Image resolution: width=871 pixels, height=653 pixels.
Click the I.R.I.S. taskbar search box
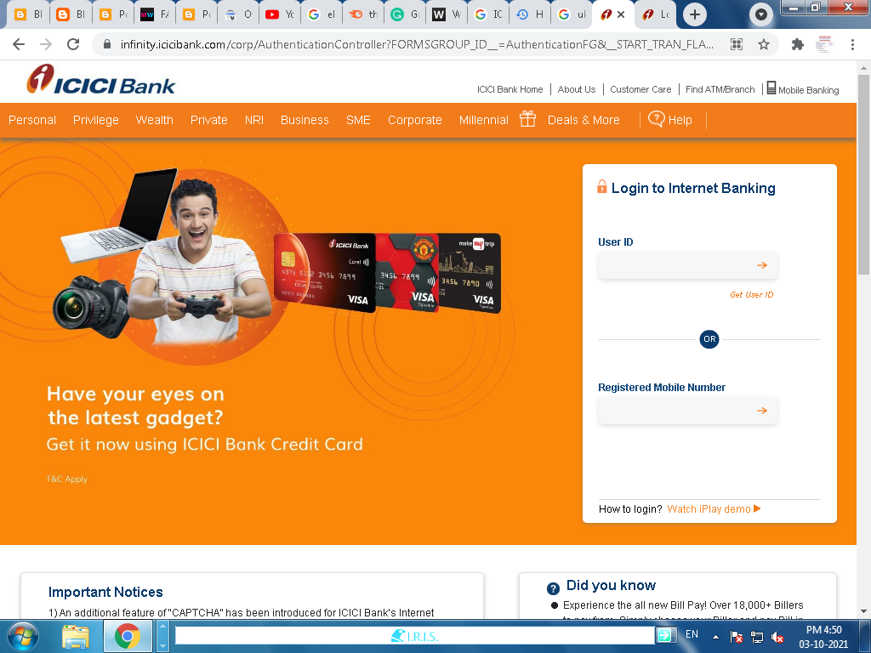[x=415, y=635]
